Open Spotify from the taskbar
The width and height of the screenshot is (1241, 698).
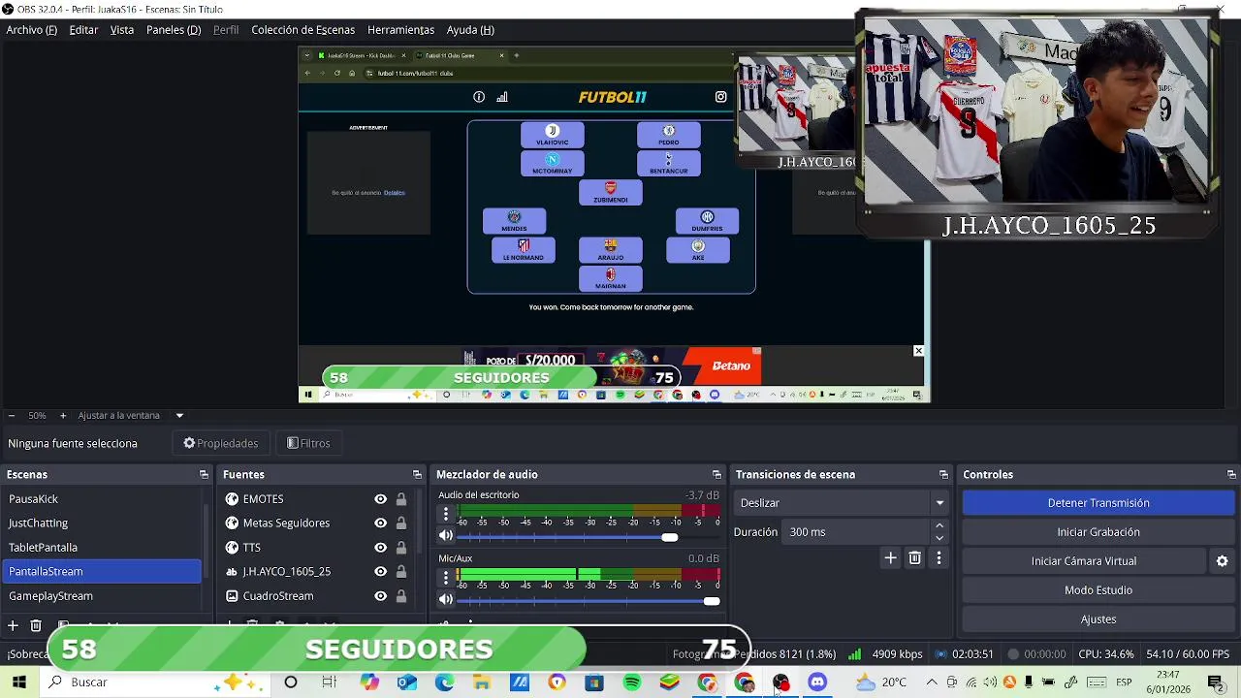coord(632,682)
